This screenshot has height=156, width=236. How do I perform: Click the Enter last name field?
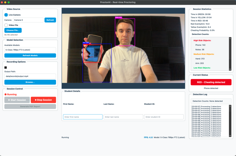123,117
